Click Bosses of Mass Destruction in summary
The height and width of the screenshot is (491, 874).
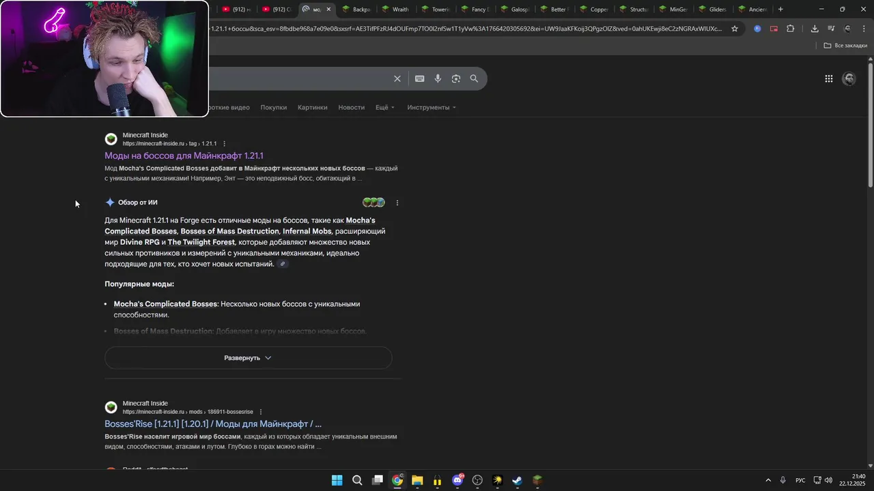pos(230,231)
